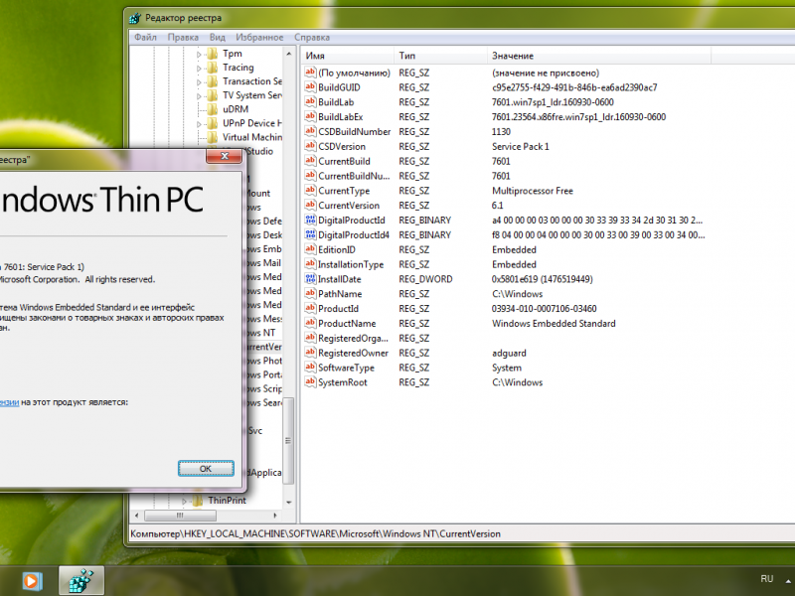This screenshot has width=795, height=596.
Task: Click the ProductName value icon
Action: coord(310,323)
